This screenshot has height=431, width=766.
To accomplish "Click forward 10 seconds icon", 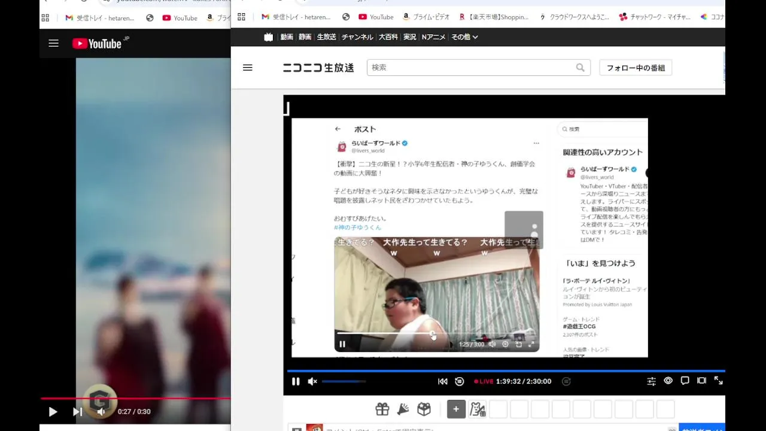I will 567,381.
